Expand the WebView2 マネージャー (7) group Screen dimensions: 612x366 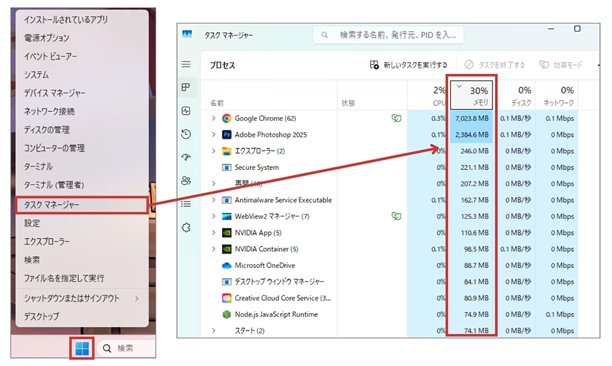coord(213,216)
